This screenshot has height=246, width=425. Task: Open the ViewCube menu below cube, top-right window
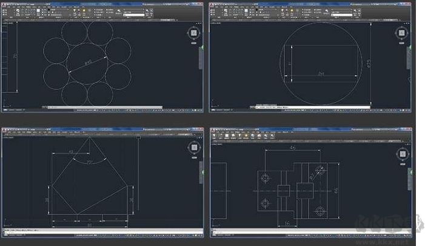[x=402, y=43]
